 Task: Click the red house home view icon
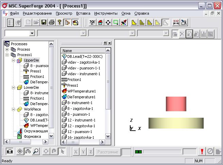(100, 22)
